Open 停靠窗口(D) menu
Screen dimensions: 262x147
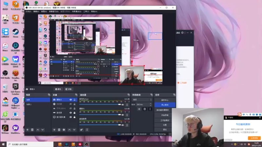pos(54,11)
